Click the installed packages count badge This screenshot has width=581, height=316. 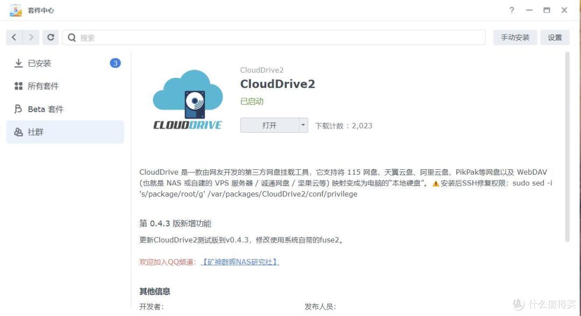(115, 62)
